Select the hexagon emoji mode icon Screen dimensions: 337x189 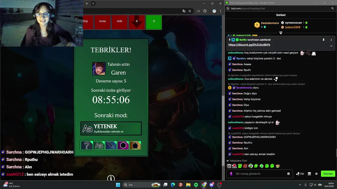(x=123, y=145)
